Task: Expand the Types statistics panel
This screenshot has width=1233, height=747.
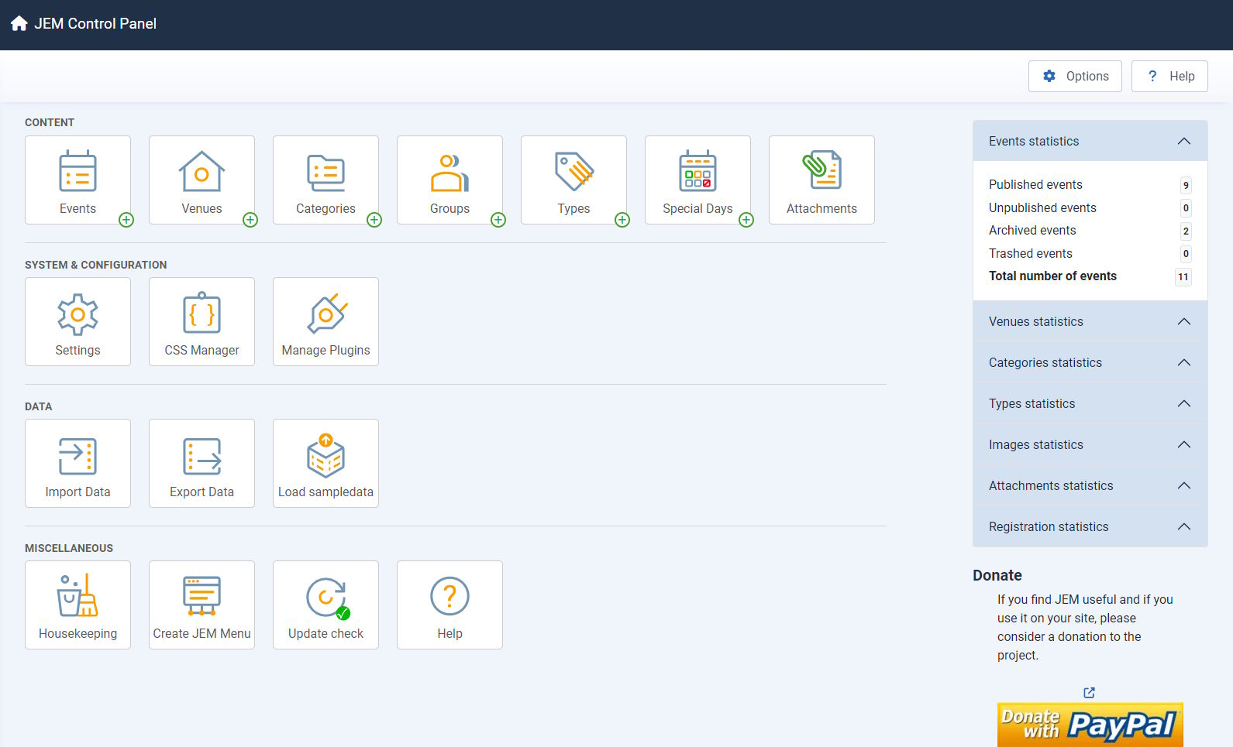Action: point(1090,403)
